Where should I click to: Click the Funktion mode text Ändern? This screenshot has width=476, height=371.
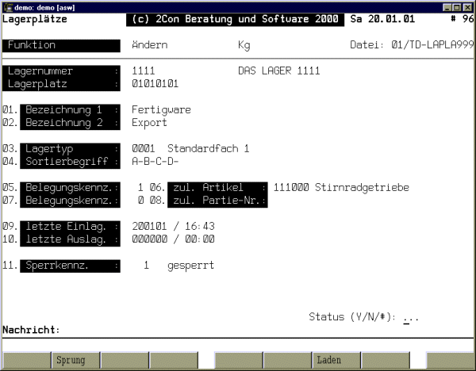pos(149,45)
